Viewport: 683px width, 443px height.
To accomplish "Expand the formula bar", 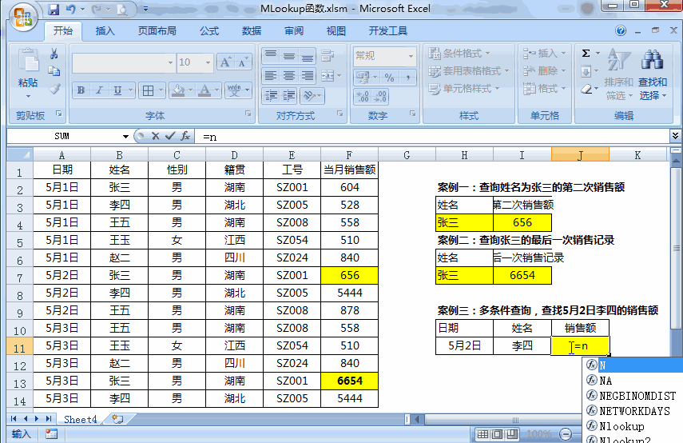I will [675, 136].
